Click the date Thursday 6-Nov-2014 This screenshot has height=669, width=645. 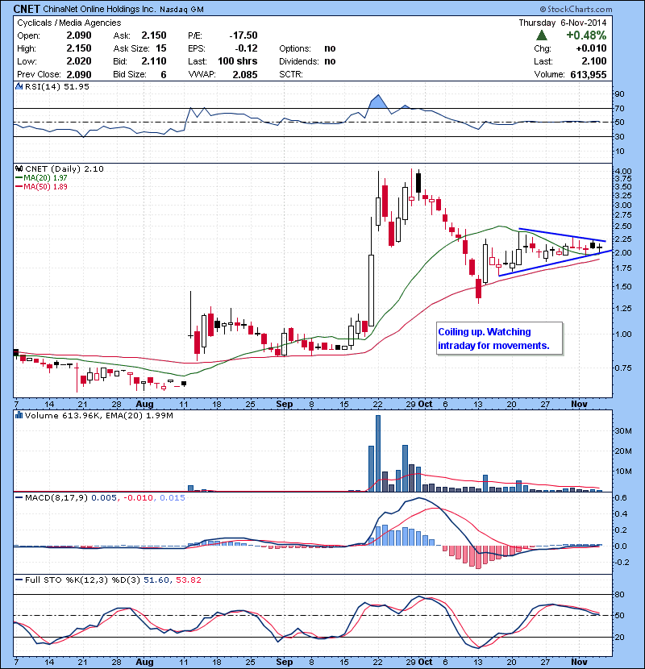(x=563, y=23)
